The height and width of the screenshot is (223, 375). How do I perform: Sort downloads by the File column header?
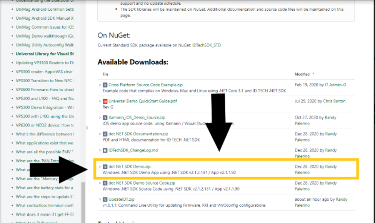(105, 74)
